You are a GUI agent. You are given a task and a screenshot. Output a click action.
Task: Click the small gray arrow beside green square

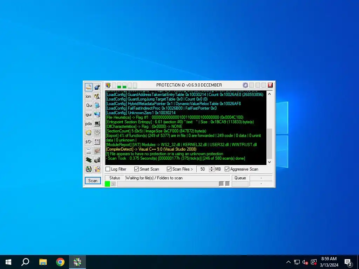113,184
